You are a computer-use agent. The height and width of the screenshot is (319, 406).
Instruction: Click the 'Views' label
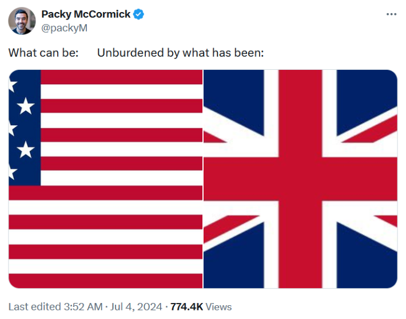(219, 306)
